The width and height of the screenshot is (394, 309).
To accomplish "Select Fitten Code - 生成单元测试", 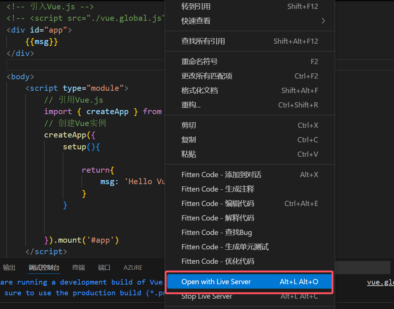I will coord(249,247).
